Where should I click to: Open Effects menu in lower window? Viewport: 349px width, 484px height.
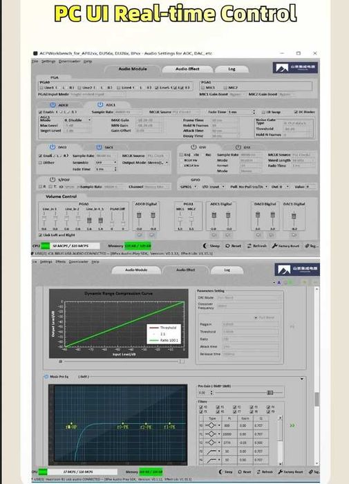click(x=61, y=262)
